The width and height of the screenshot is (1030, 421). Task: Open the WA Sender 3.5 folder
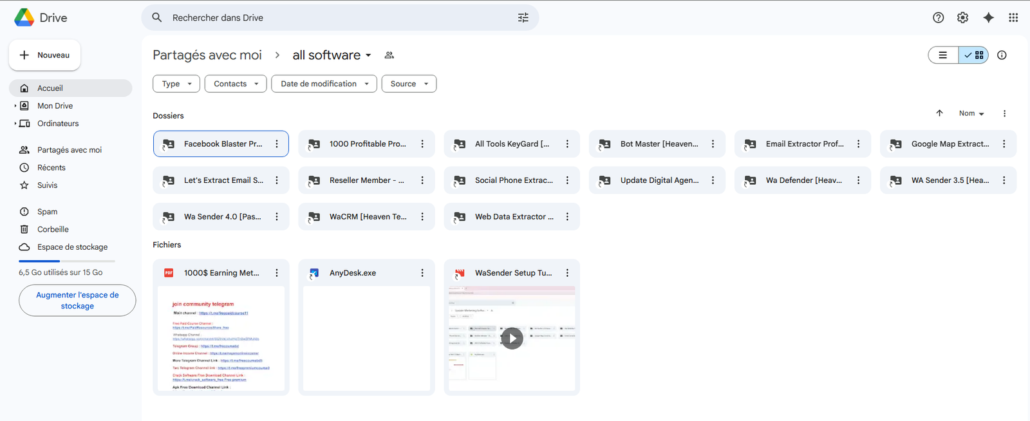(x=948, y=180)
